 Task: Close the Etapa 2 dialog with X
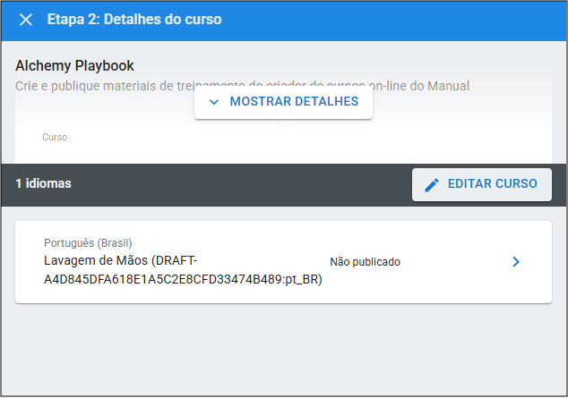(x=25, y=20)
